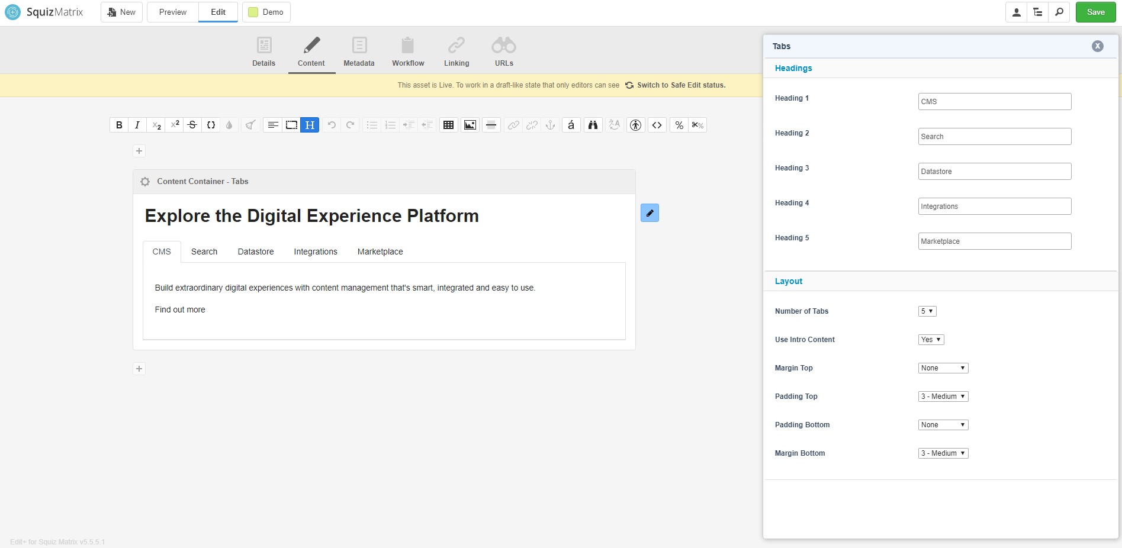Click in the Heading 3 Datastore field
Screen dimensions: 1122x548
point(995,171)
